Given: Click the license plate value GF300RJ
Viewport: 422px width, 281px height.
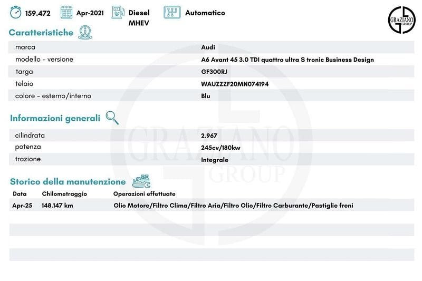Looking at the screenshot, I should (x=213, y=72).
